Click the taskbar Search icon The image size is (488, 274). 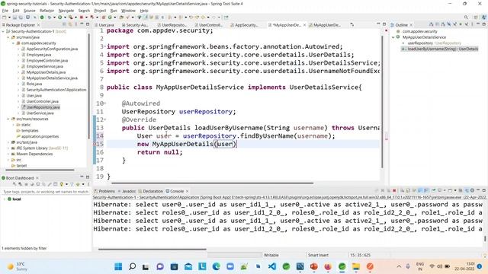click(x=132, y=266)
